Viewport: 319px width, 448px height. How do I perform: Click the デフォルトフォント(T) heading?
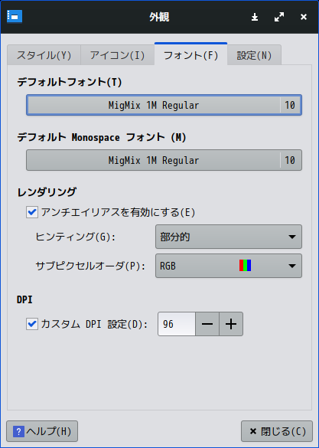pyautogui.click(x=70, y=82)
